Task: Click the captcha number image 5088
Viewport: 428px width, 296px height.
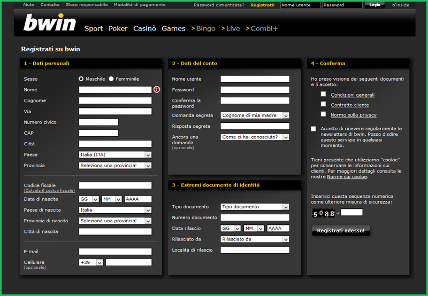Action: click(324, 213)
